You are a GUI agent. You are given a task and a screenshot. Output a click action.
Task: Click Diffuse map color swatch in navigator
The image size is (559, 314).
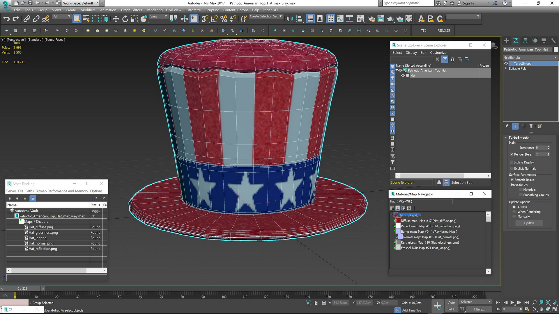[x=398, y=221]
